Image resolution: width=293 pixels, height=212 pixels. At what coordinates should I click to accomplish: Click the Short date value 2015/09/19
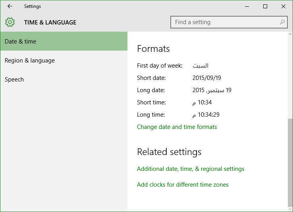coord(207,78)
